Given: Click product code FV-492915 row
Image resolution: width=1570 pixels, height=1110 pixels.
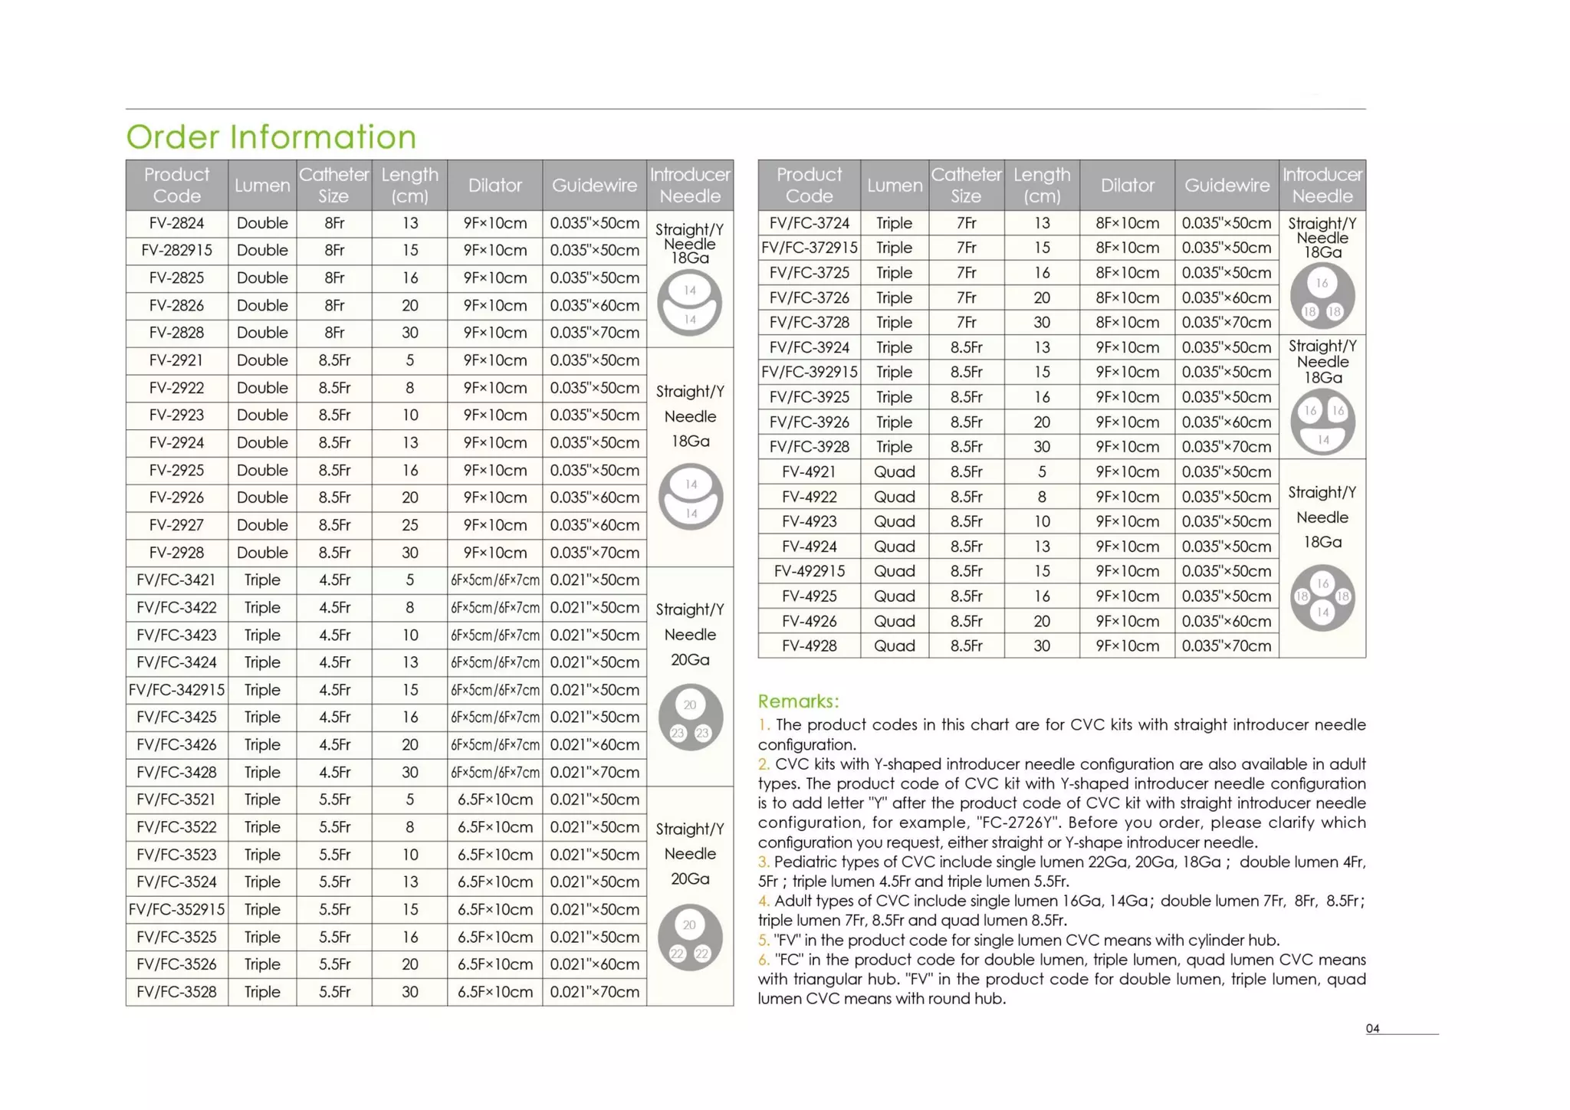Looking at the screenshot, I should point(809,571).
